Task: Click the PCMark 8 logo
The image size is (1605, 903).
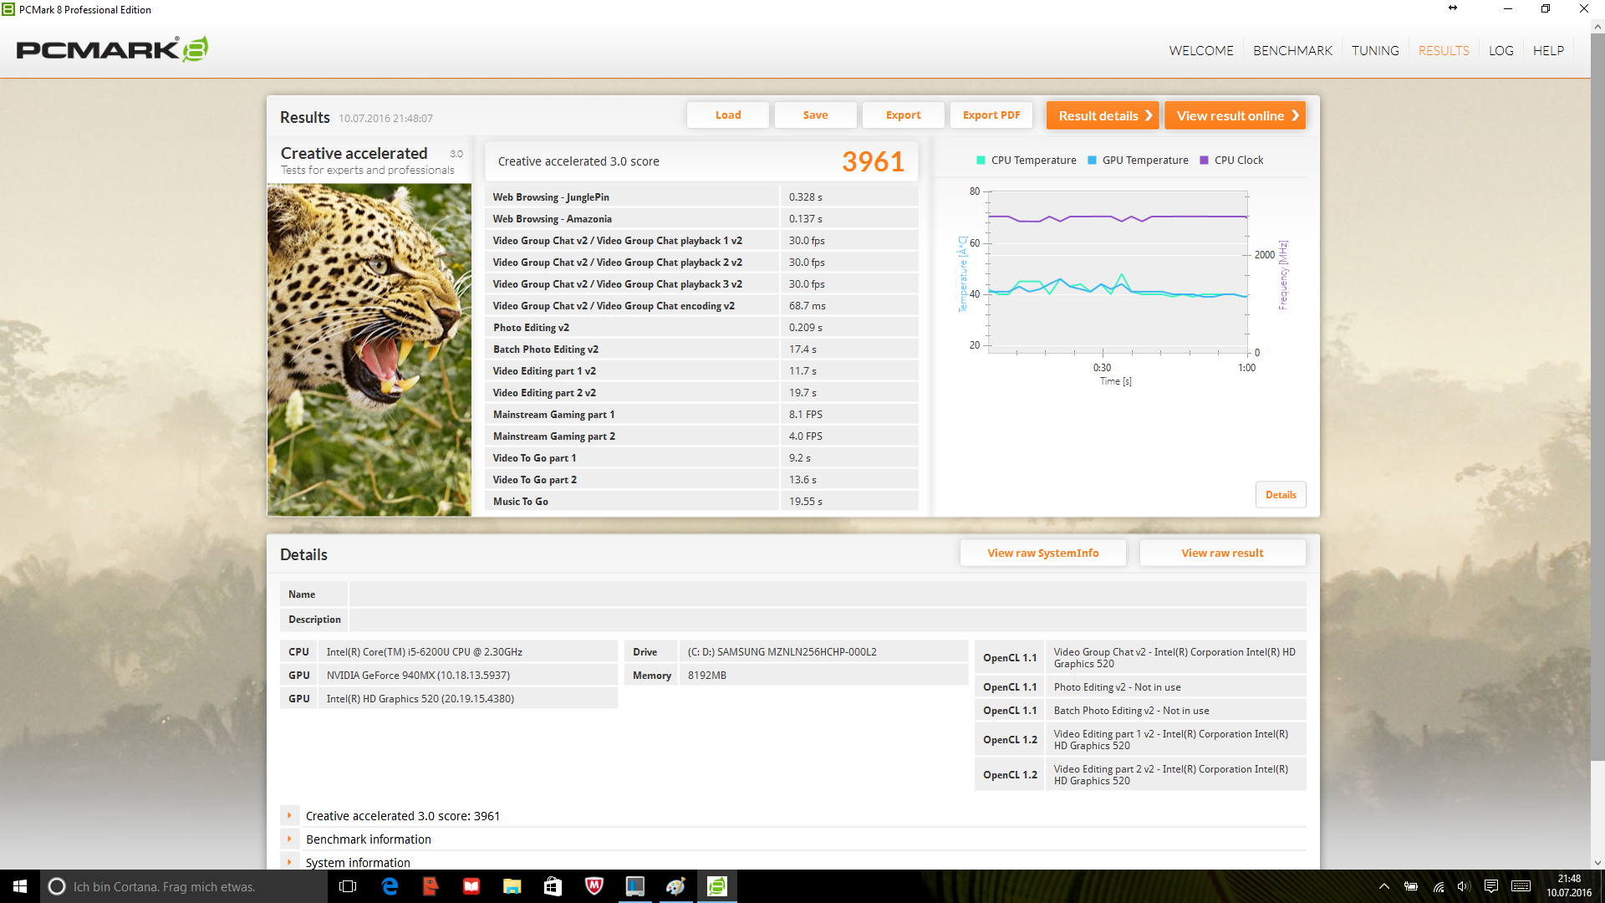Action: click(112, 49)
